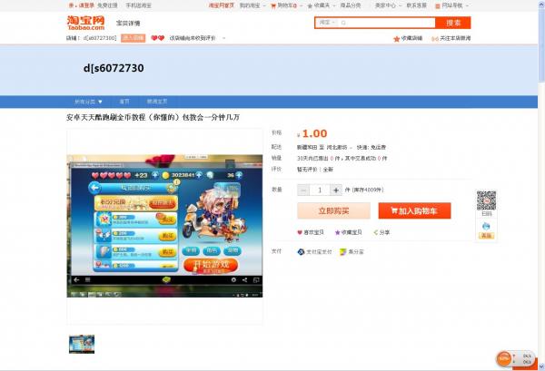545x371 pixels.
Task: Open the main product image of the game
Action: tap(164, 226)
